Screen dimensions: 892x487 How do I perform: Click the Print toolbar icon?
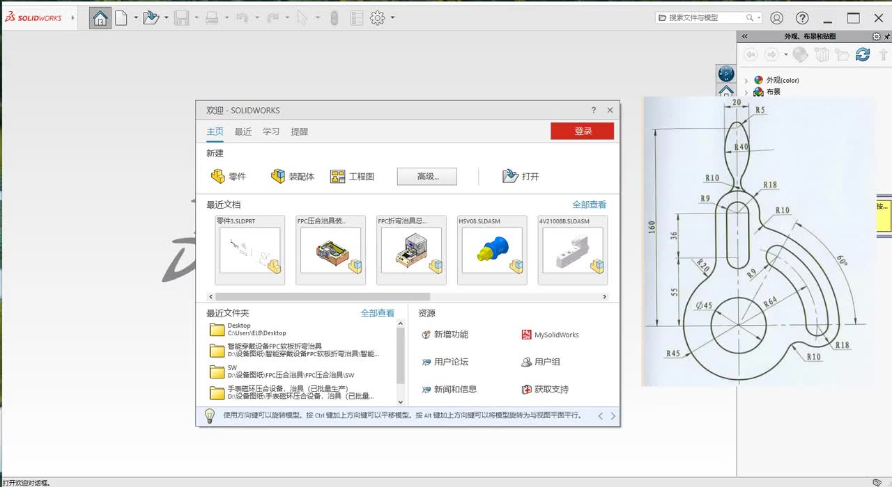213,18
